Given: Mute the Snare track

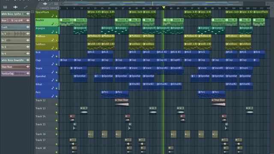Looking at the screenshot, I should pos(57,72).
